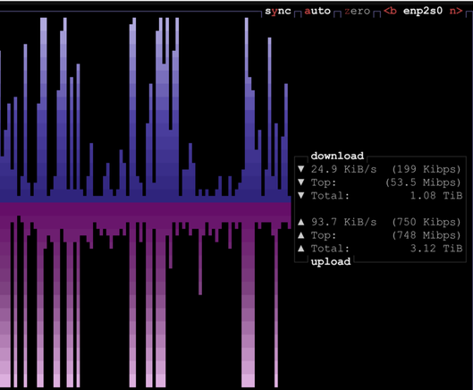Screen dimensions: 473x390
Task: Click the 24.9 KiB/s download speed
Action: (344, 169)
